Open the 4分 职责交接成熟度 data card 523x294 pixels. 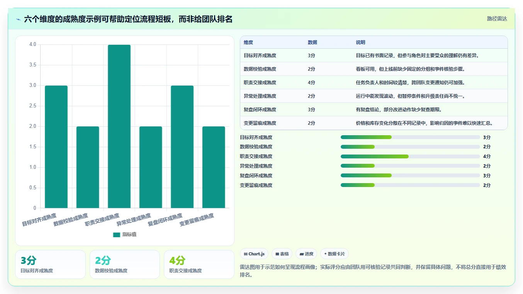coord(199,265)
